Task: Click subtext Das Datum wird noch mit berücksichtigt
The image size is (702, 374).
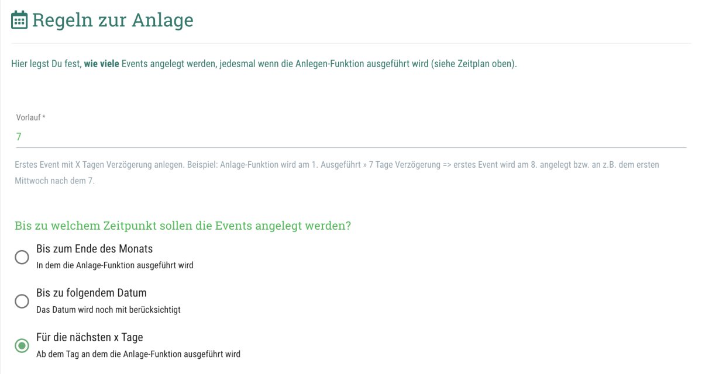Action: tap(108, 310)
